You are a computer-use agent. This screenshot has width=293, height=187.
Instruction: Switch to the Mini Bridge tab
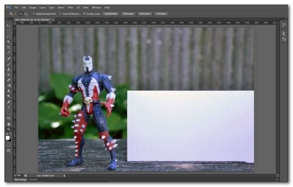20,180
